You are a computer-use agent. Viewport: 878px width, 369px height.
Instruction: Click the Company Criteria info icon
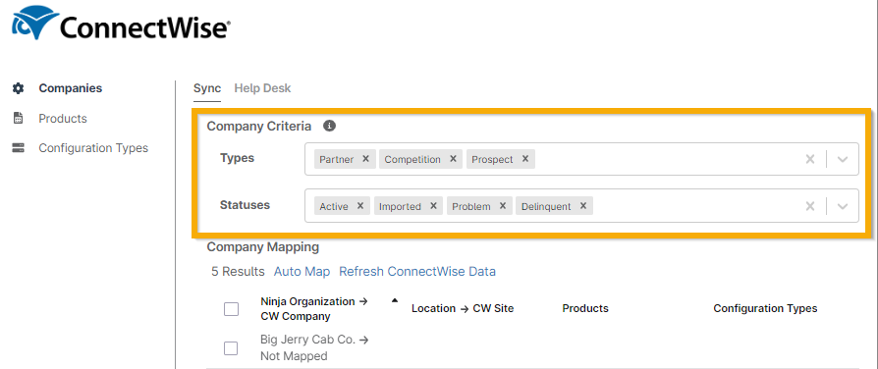pyautogui.click(x=330, y=126)
